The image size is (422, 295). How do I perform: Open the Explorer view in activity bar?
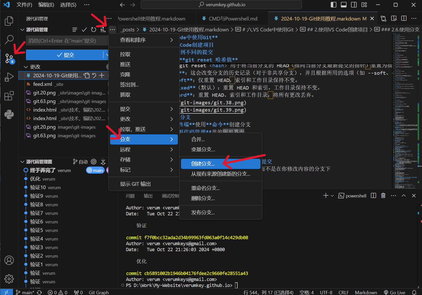[x=9, y=21]
